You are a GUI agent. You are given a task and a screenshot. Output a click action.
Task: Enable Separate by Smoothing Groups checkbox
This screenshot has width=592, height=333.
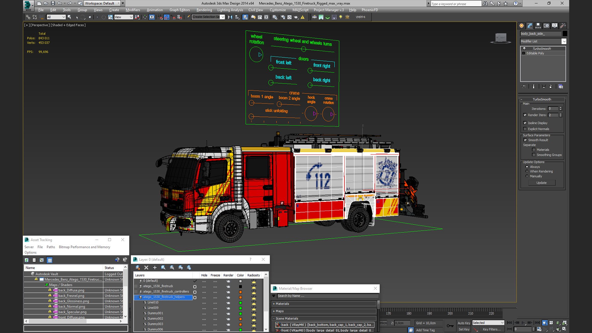point(534,155)
